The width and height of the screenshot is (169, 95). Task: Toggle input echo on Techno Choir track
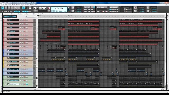27,84
